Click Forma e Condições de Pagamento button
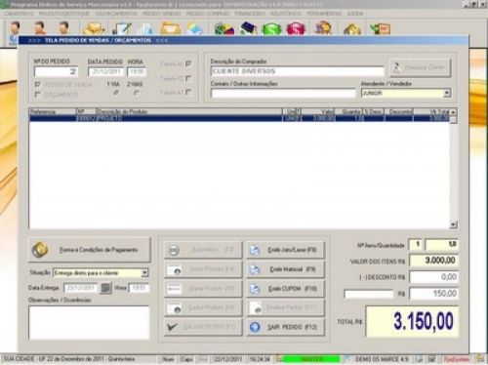 [90, 250]
